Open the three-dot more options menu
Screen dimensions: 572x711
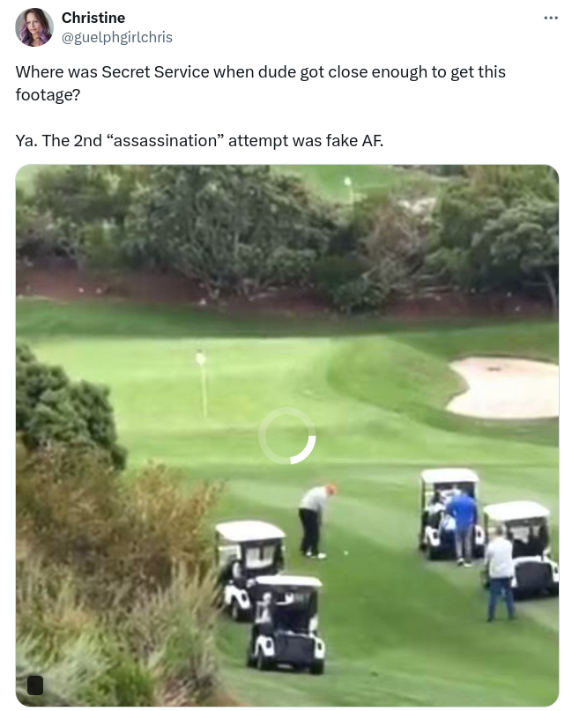coord(551,19)
